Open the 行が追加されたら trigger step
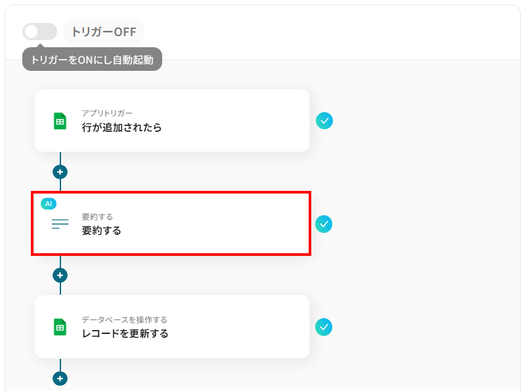 coord(121,127)
